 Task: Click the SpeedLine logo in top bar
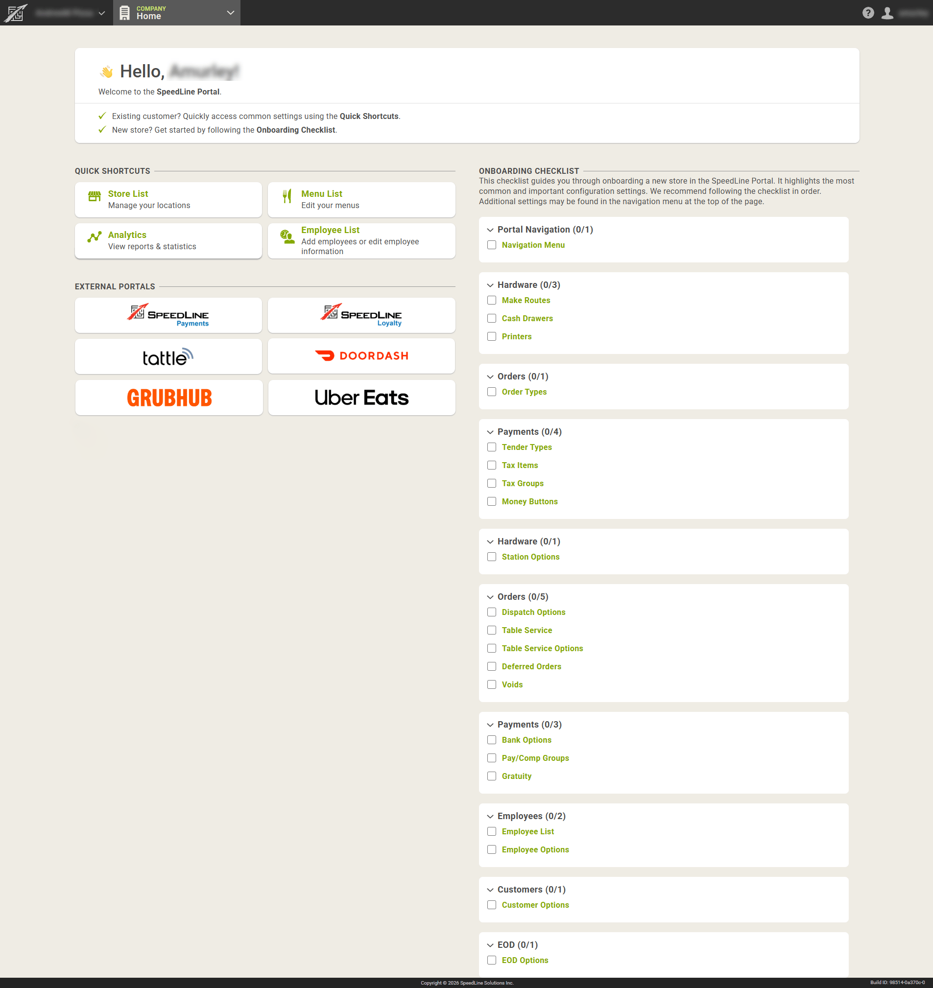point(15,13)
